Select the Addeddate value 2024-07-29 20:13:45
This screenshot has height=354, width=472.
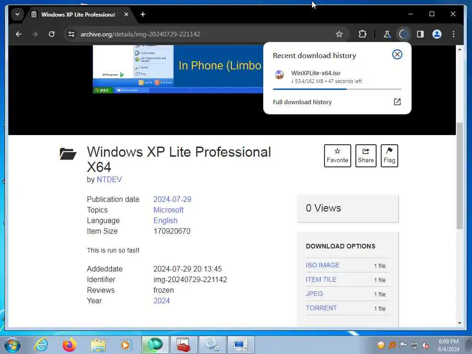(188, 269)
